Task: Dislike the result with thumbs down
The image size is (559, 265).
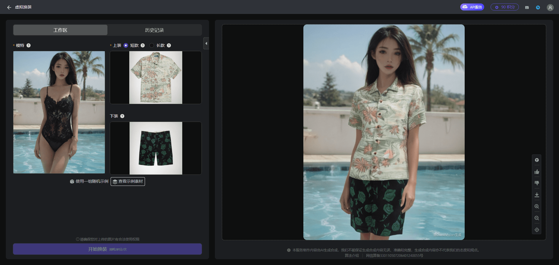Action: click(x=537, y=183)
